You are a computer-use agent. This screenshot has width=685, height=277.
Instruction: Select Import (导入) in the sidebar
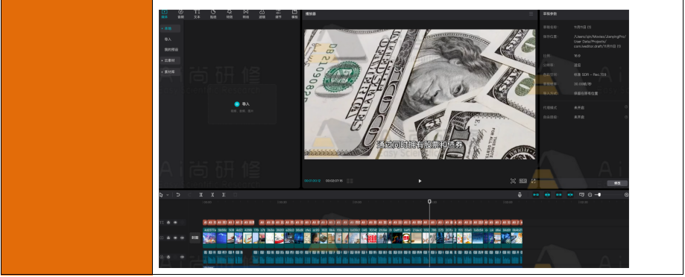pos(168,39)
